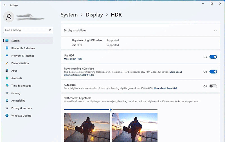Collapse the Display capabilities section
This screenshot has height=142, width=225.
coord(215,30)
